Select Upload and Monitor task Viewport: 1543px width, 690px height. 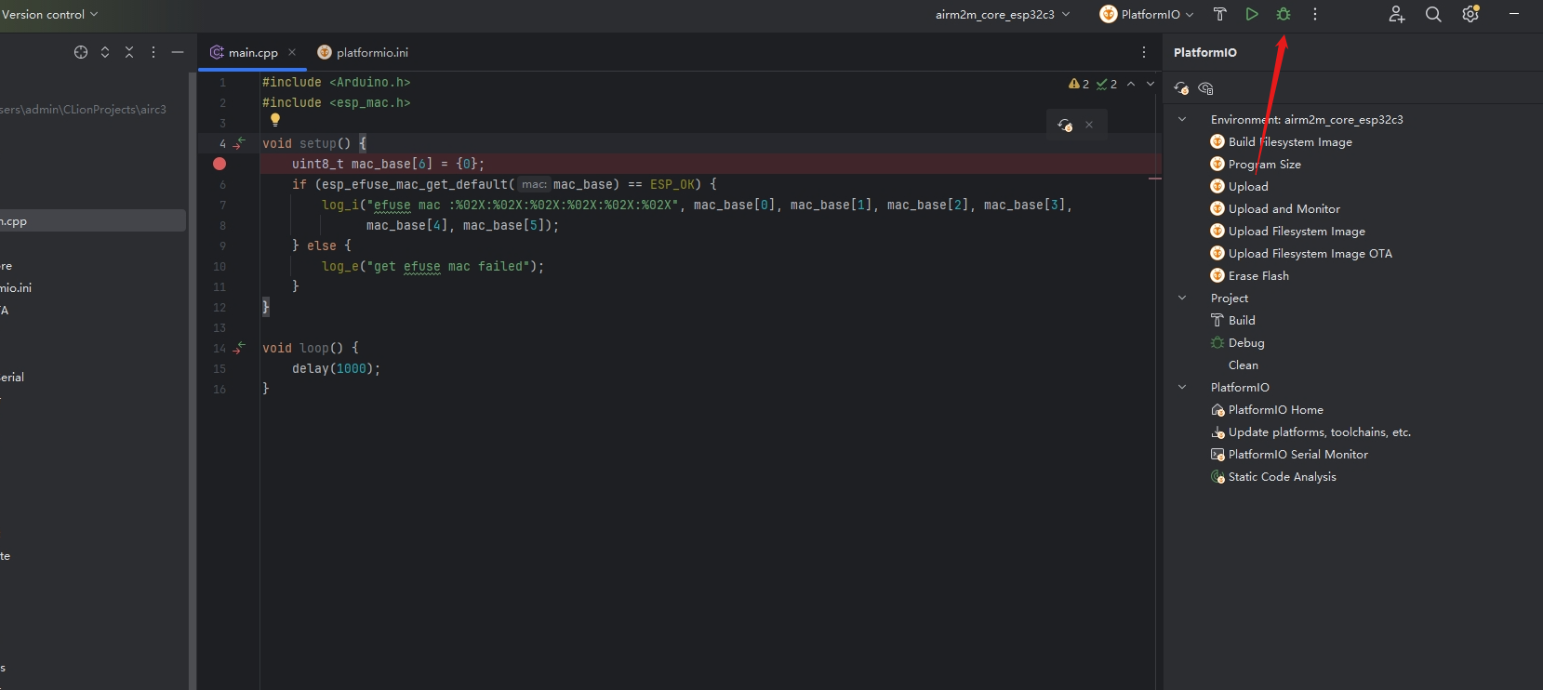(1275, 208)
